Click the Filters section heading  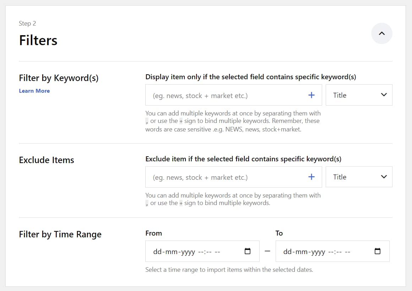(38, 41)
